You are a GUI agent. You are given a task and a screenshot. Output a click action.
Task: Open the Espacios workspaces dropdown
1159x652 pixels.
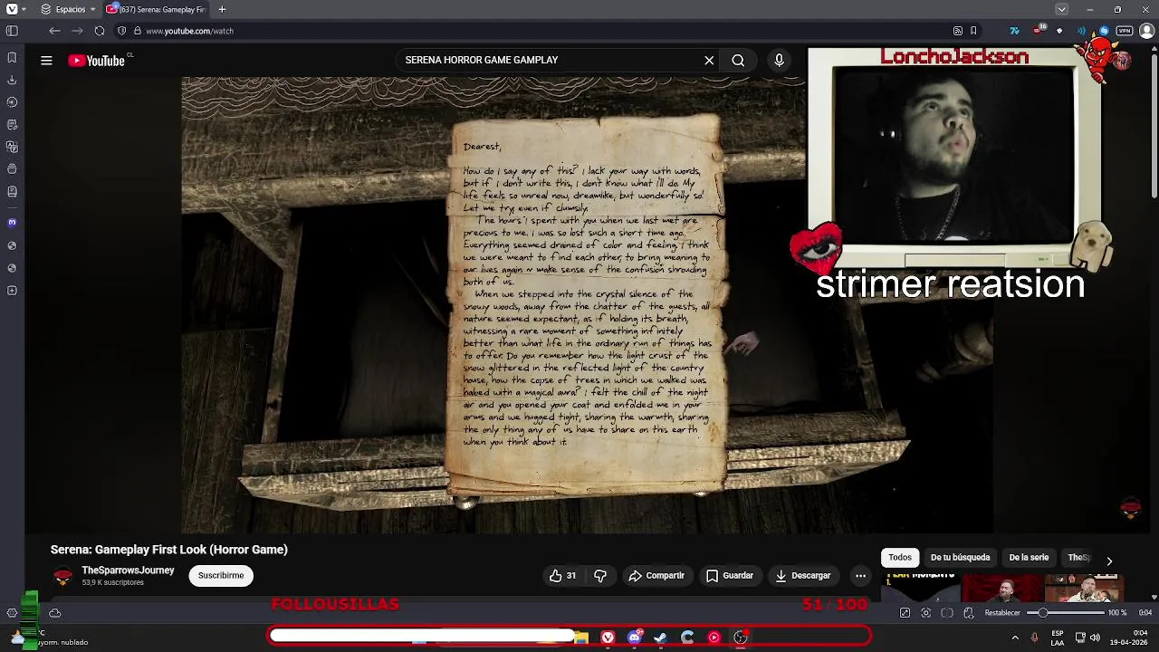(69, 9)
